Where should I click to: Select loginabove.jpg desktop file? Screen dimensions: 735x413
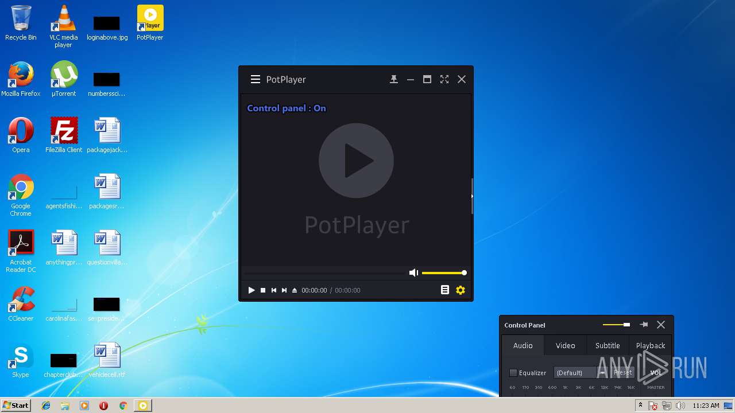coord(107,27)
